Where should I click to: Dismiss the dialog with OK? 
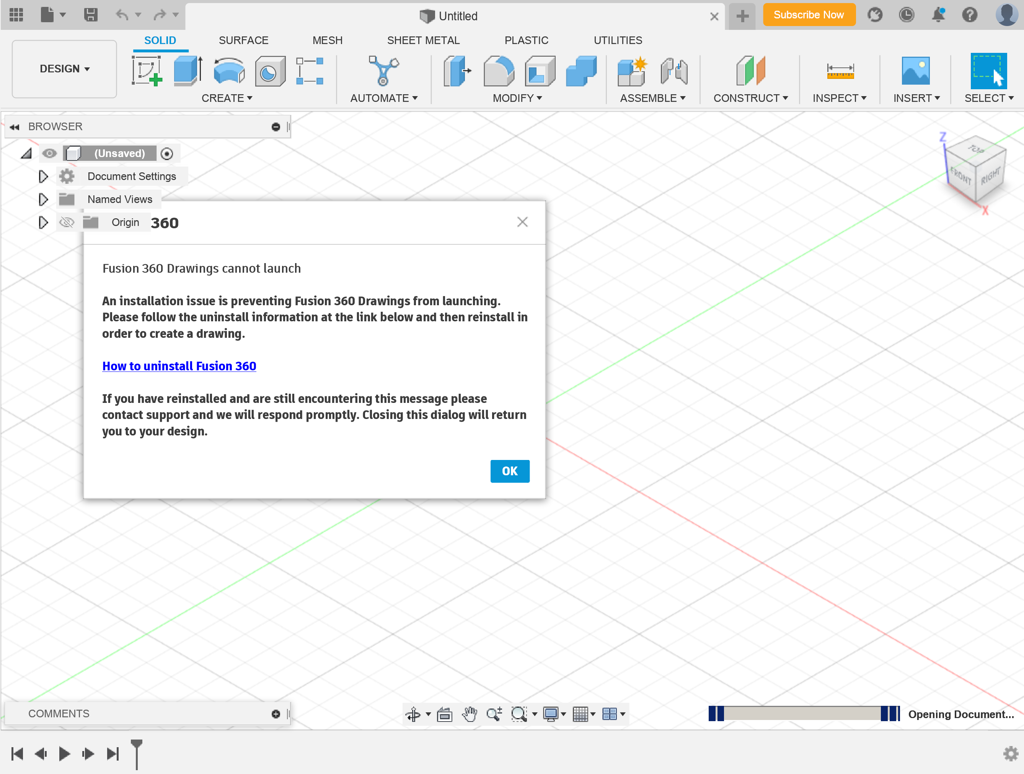point(510,471)
